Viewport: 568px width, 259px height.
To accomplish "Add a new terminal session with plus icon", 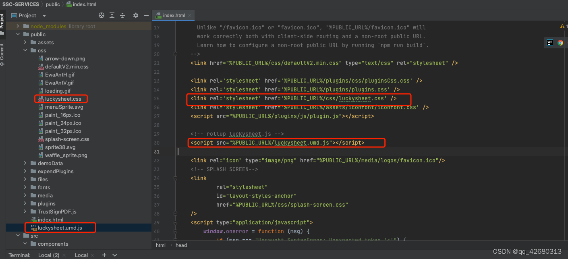I will [104, 255].
